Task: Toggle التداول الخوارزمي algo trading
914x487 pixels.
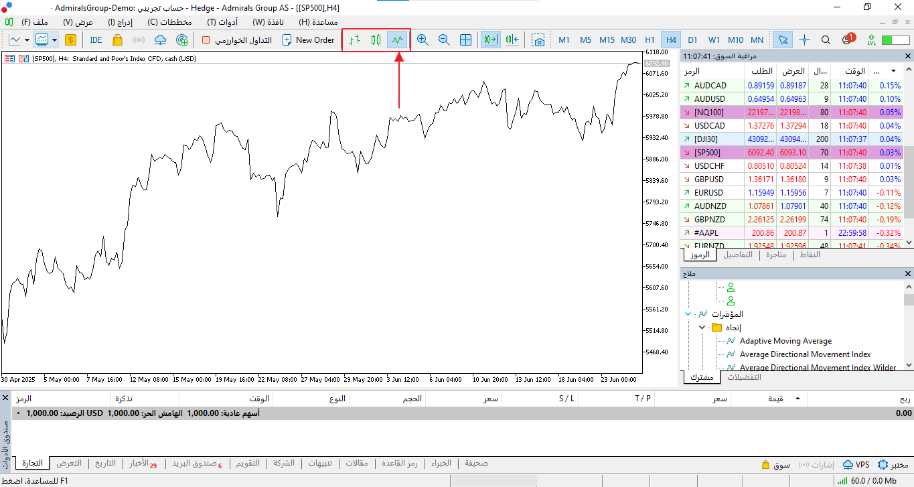Action: [237, 40]
